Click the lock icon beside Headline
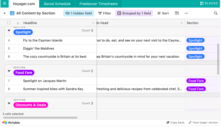Screen dimensions: 221x127 tap(18, 23)
